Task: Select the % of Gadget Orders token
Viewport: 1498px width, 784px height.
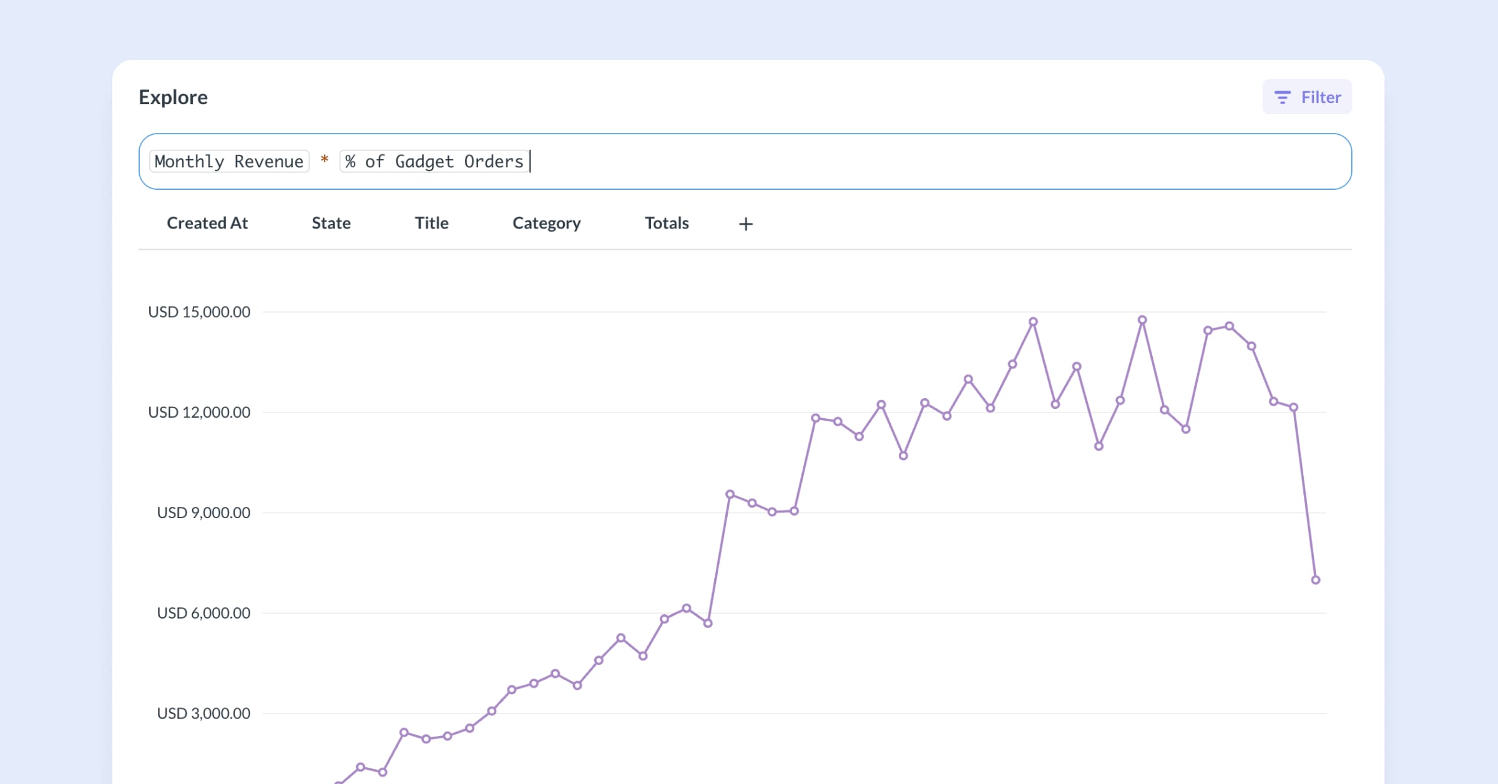Action: pyautogui.click(x=434, y=161)
